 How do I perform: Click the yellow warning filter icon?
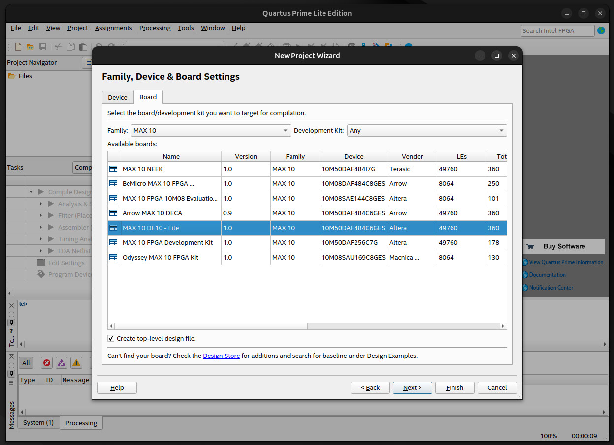click(x=76, y=363)
